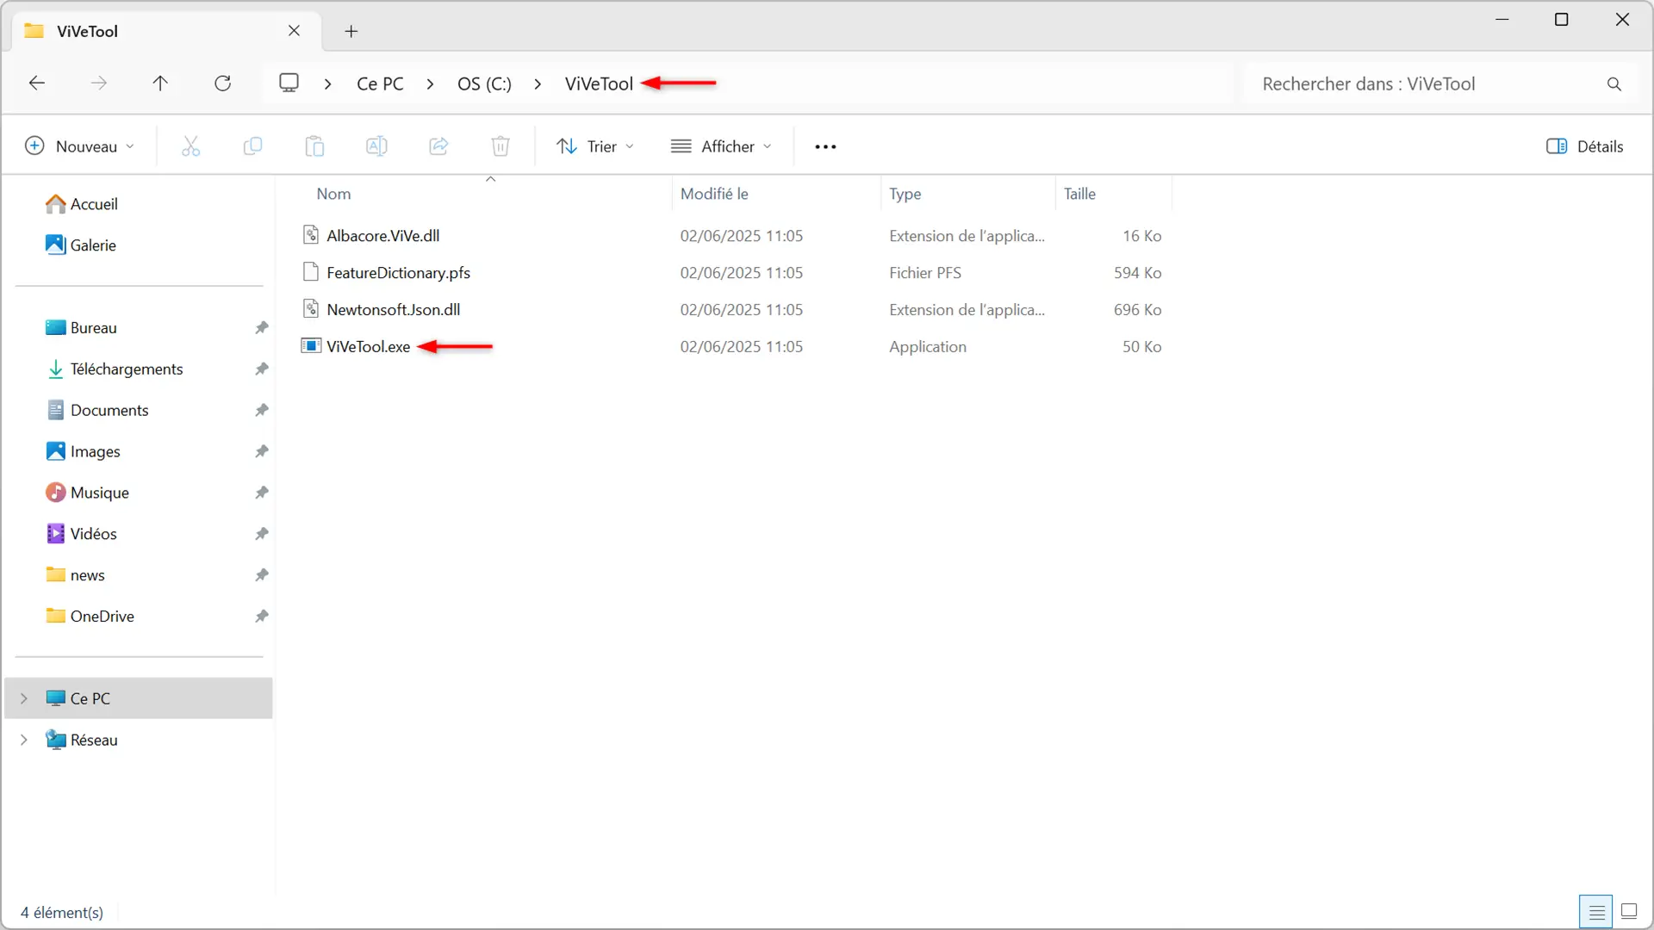Open the three-dots more options menu

pyautogui.click(x=825, y=147)
